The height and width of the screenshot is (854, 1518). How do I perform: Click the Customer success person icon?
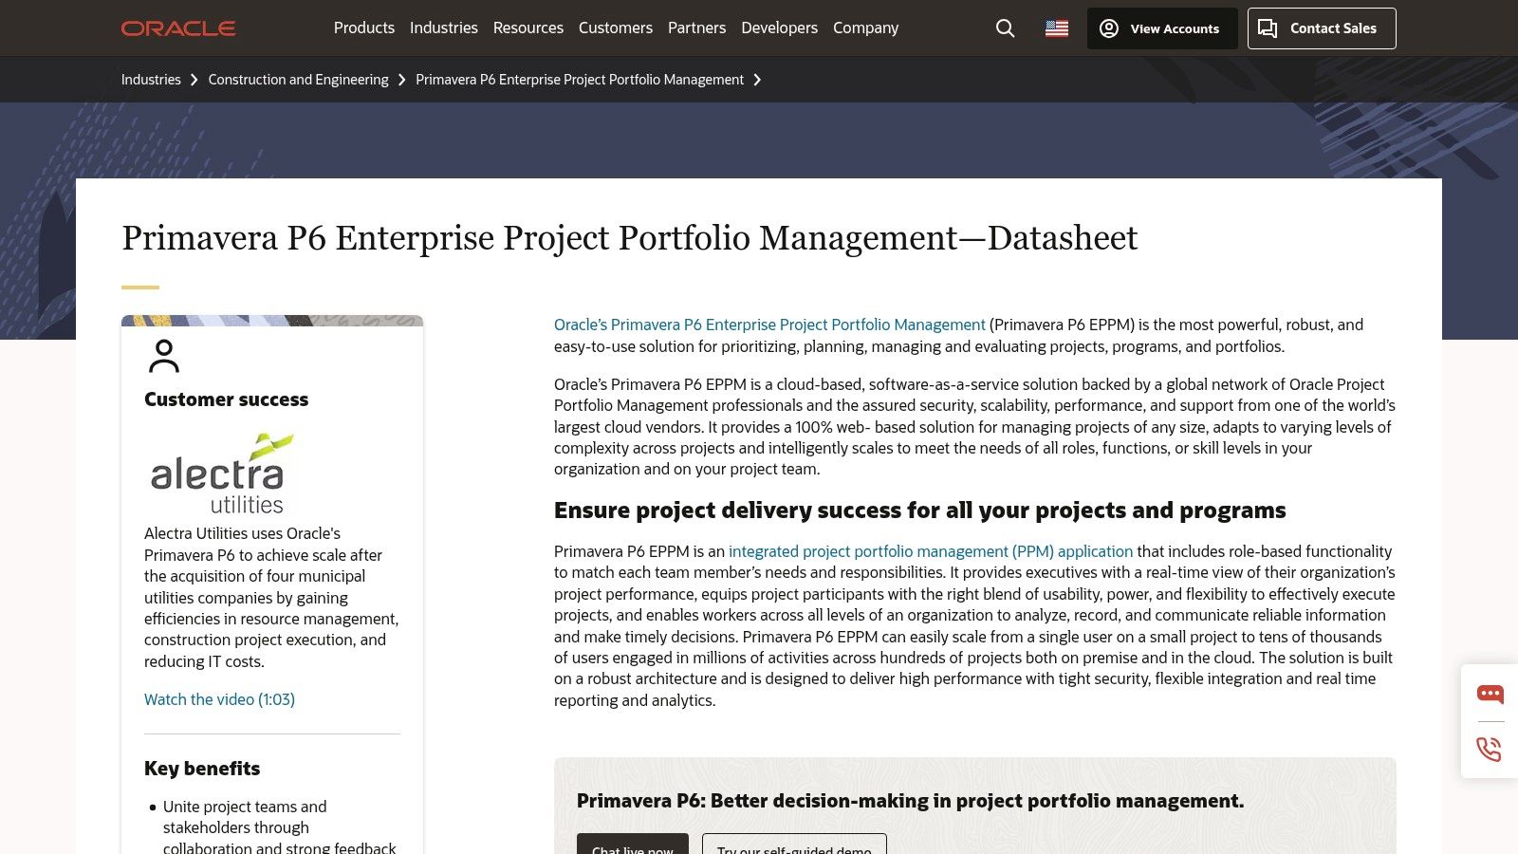(x=165, y=358)
